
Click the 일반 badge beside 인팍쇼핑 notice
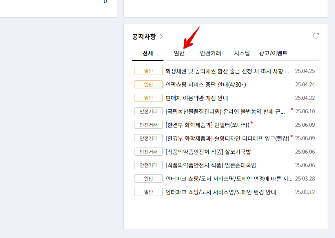[x=148, y=85]
